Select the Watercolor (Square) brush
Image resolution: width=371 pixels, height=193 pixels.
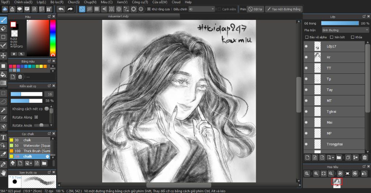coord(30,146)
